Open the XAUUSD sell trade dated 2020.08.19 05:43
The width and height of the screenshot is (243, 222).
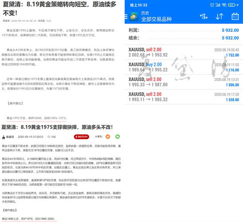pyautogui.click(x=184, y=52)
